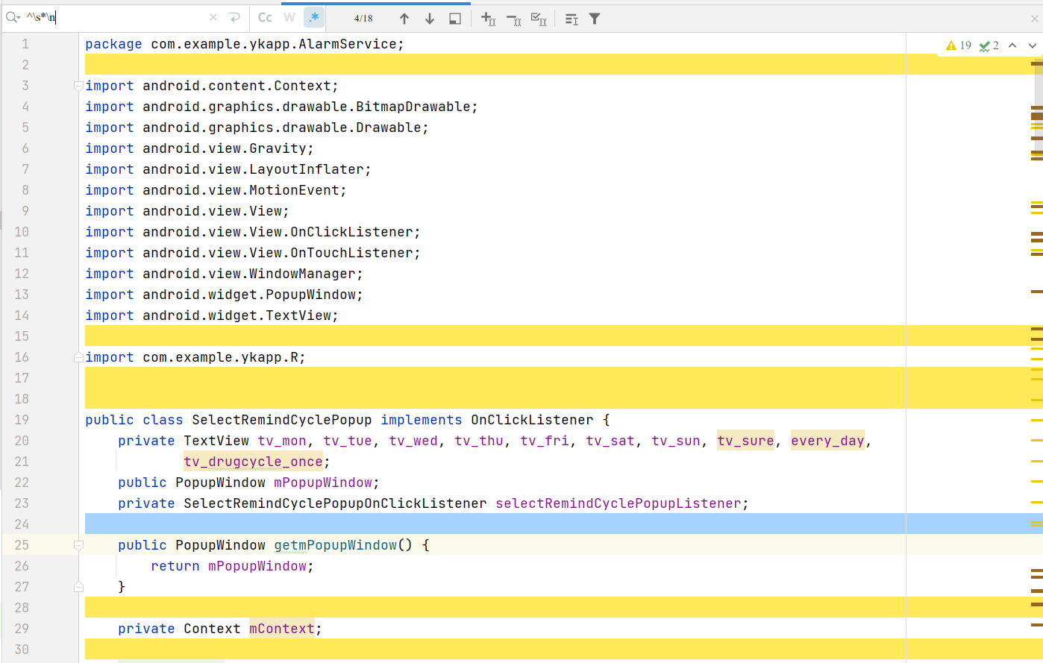Click the tv_sure field name
Screen dimensions: 1043x663
tap(745, 441)
